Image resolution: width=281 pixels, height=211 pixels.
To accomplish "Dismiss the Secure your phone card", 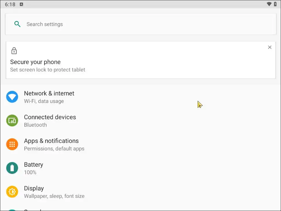I will (x=269, y=47).
